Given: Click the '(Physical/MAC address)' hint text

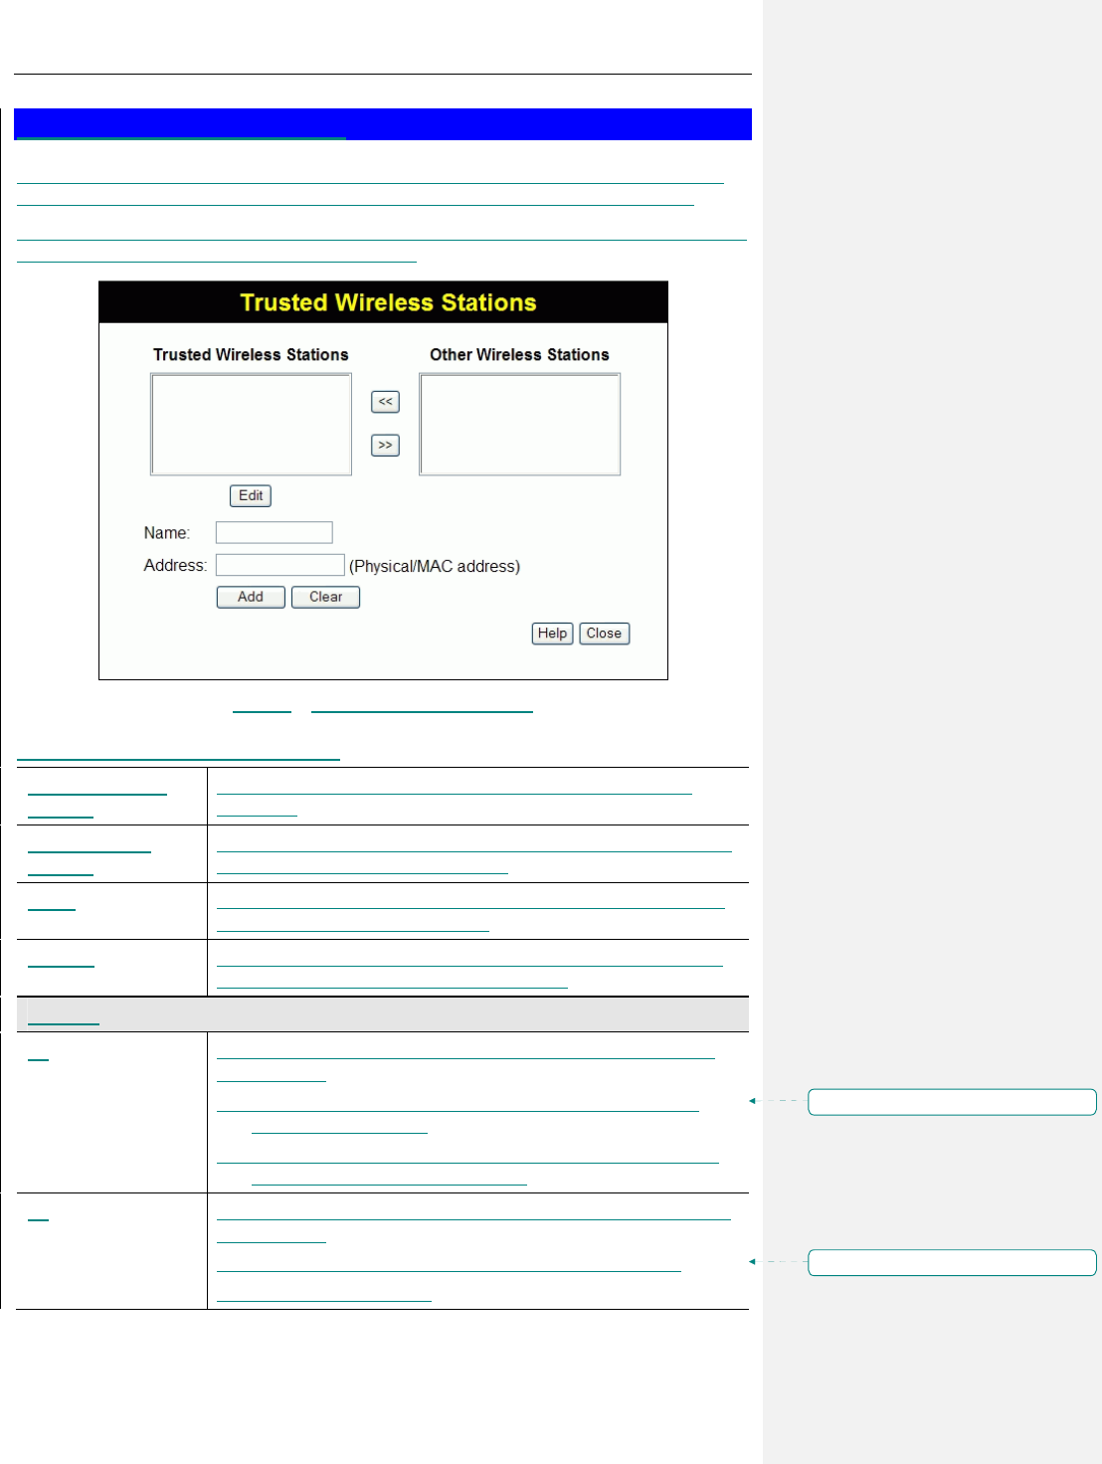Looking at the screenshot, I should 435,567.
